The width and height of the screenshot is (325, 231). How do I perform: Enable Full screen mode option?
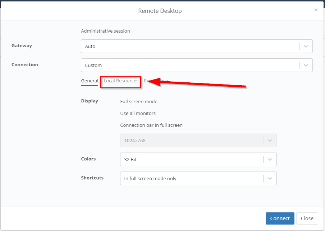pos(139,101)
